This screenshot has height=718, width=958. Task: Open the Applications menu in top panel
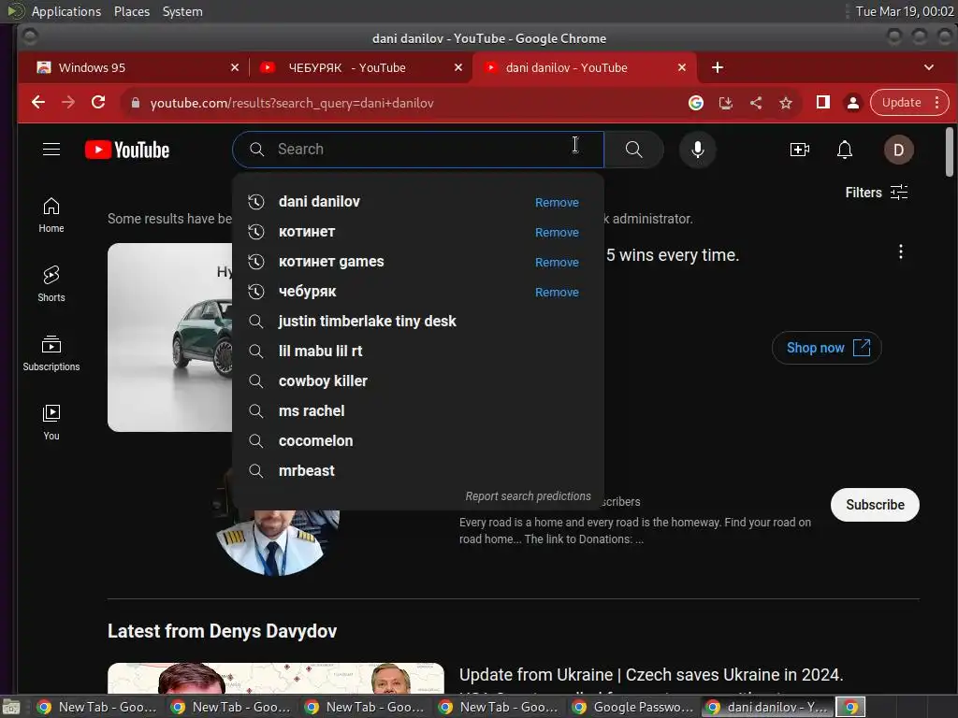(x=66, y=11)
